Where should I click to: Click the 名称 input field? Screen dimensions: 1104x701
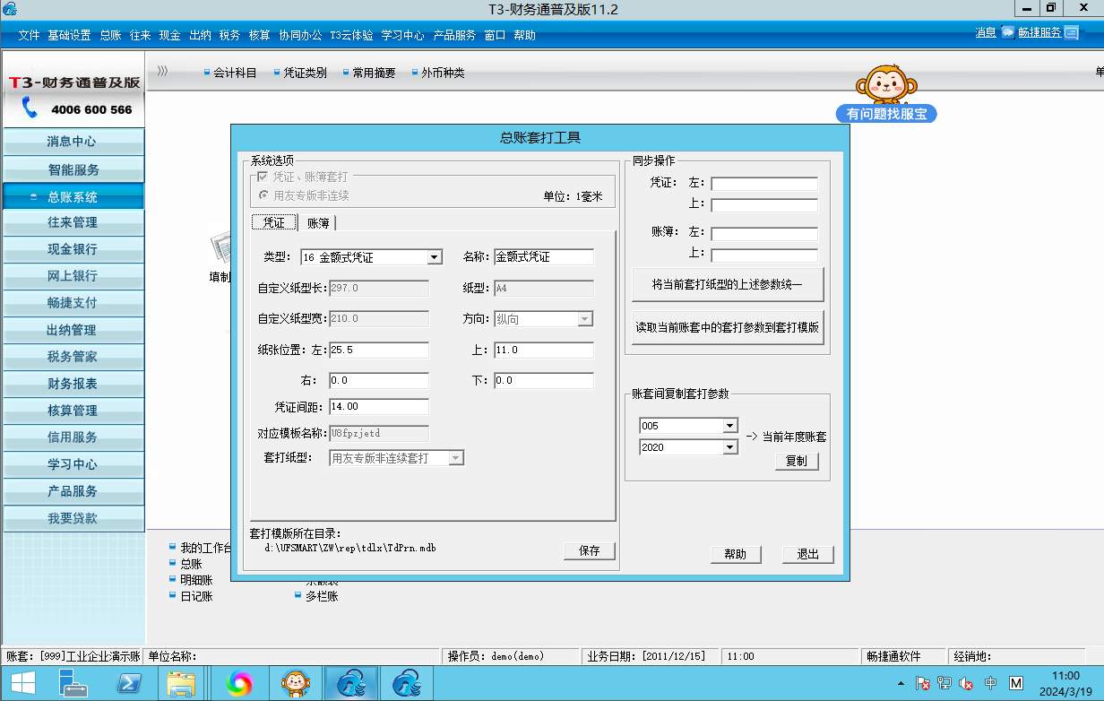coord(544,257)
